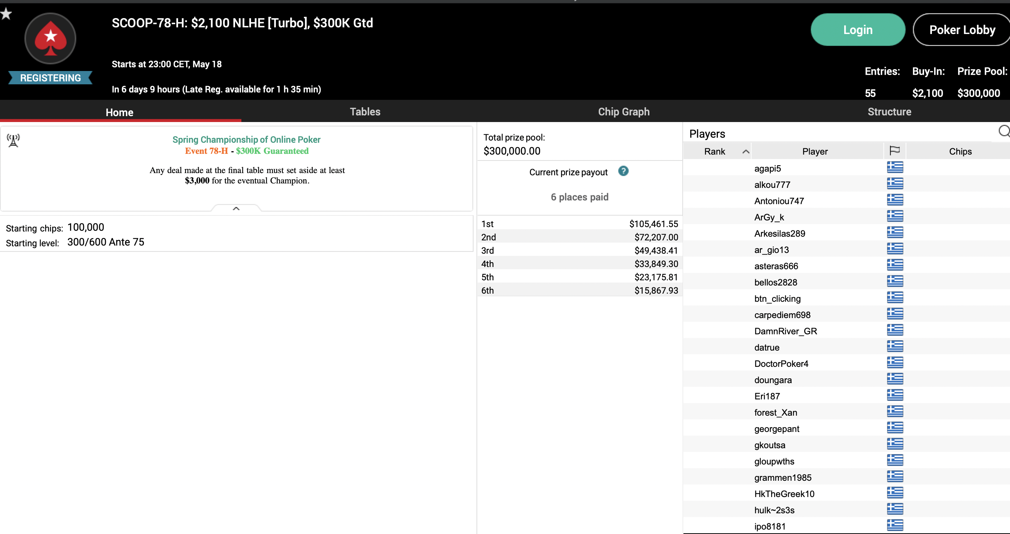Open the Poker Lobby
The width and height of the screenshot is (1010, 534).
pos(962,30)
